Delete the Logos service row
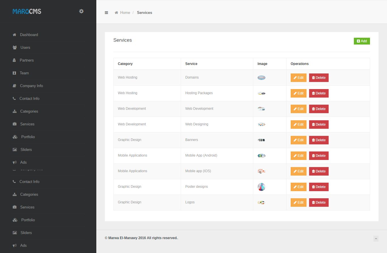Viewport: 387px width, 253px height. [319, 203]
